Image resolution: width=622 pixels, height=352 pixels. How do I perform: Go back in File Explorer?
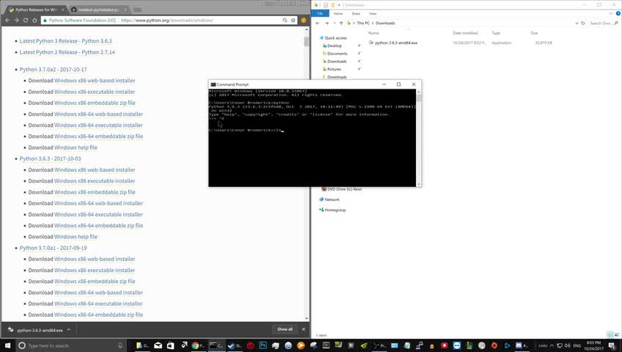point(318,23)
